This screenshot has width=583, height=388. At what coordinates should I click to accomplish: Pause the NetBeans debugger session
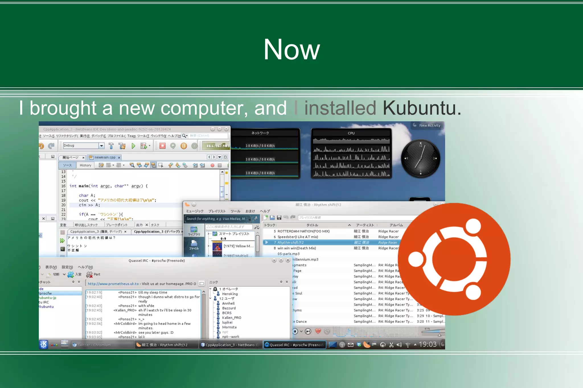(184, 146)
